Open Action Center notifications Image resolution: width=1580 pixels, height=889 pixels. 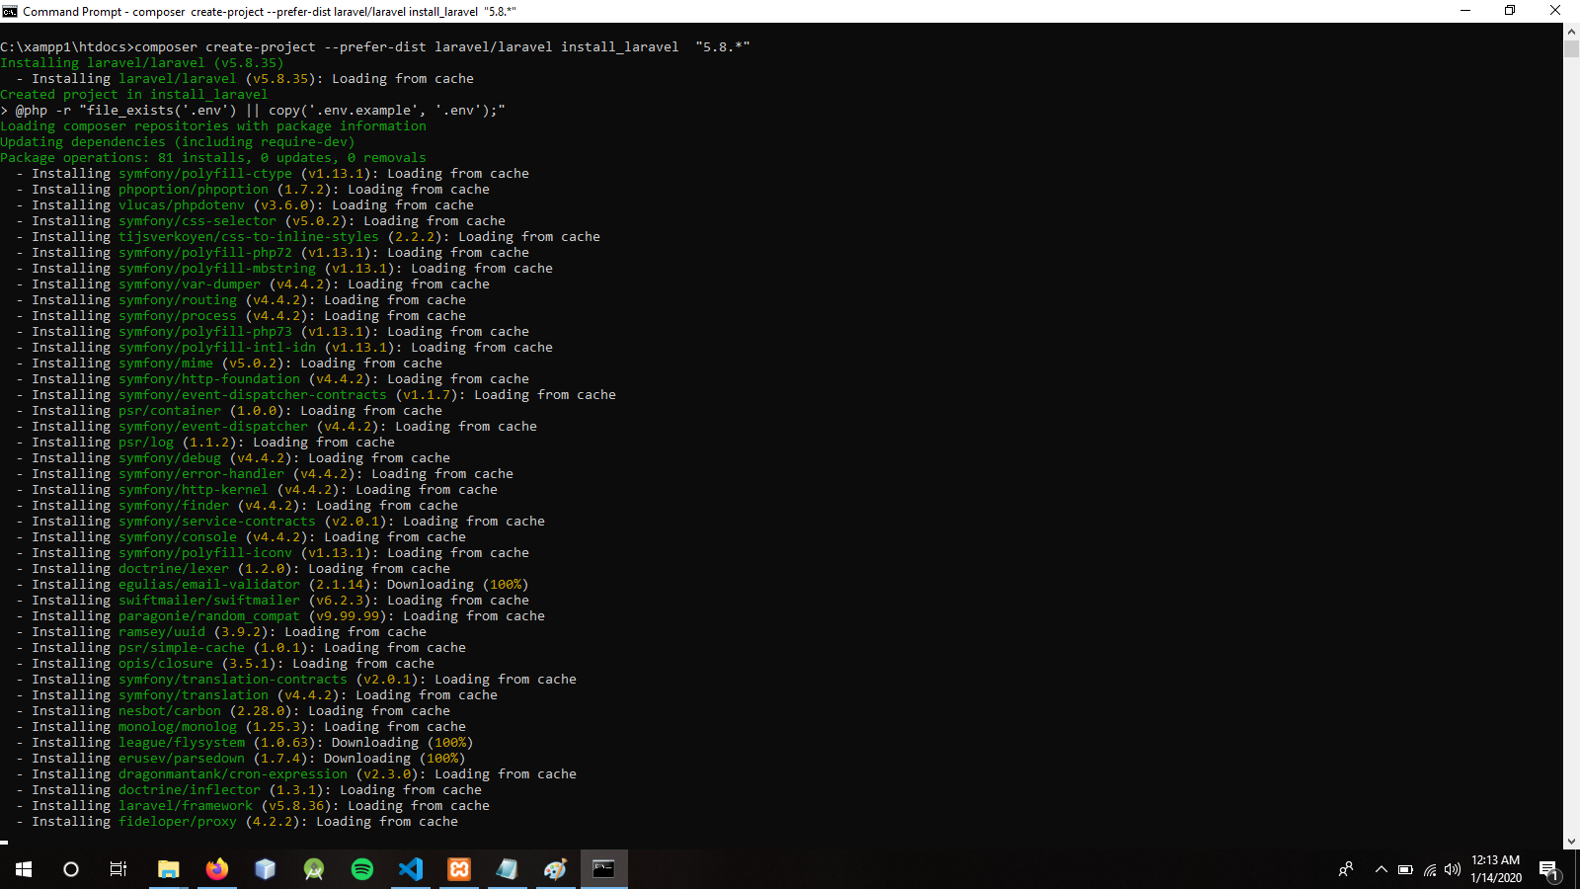1550,869
